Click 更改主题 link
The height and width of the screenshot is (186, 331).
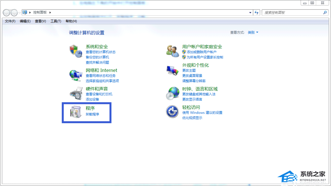tap(189, 70)
